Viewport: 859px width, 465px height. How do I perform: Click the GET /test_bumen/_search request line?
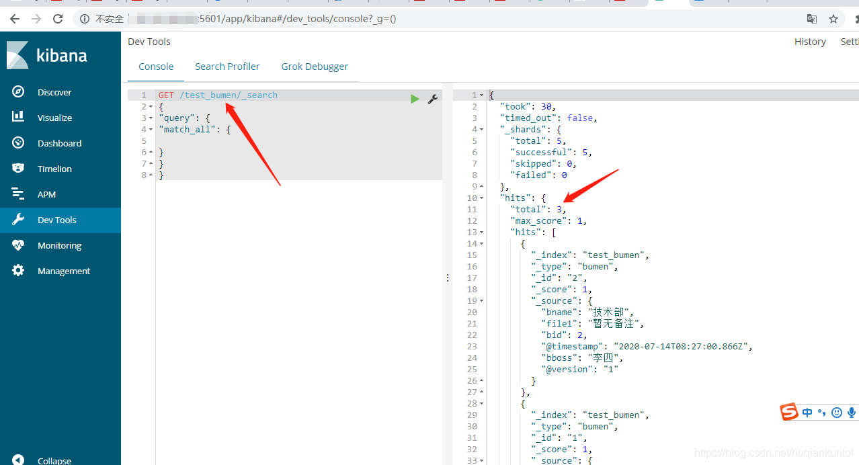coord(218,95)
